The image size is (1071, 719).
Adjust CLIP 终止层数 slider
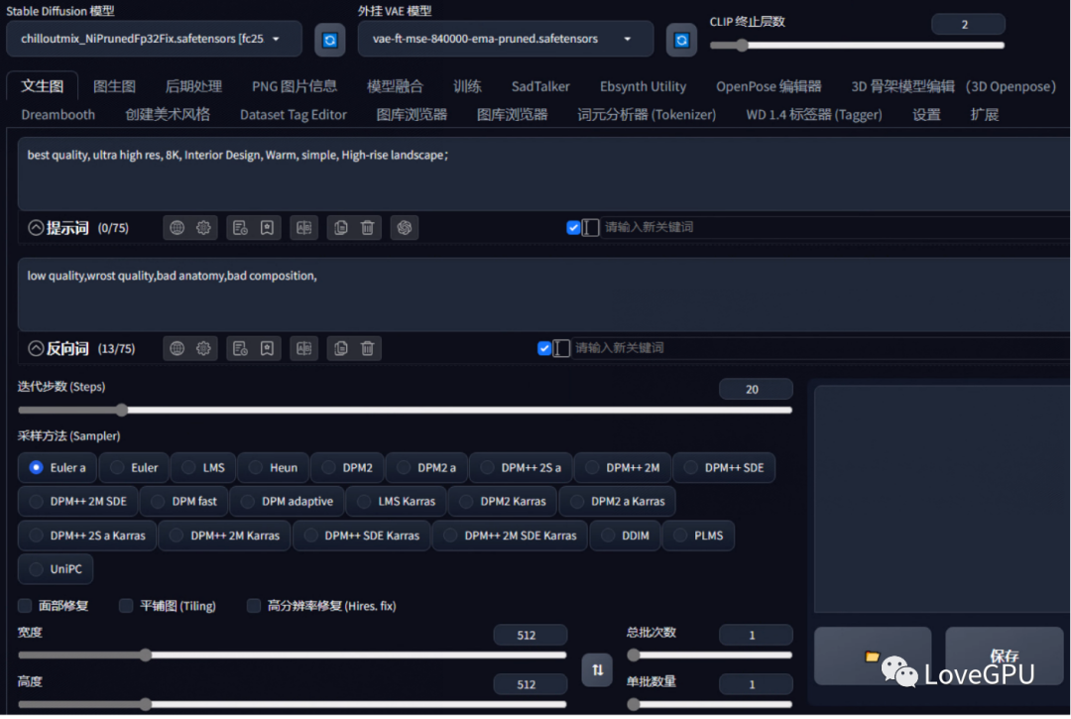tap(857, 46)
